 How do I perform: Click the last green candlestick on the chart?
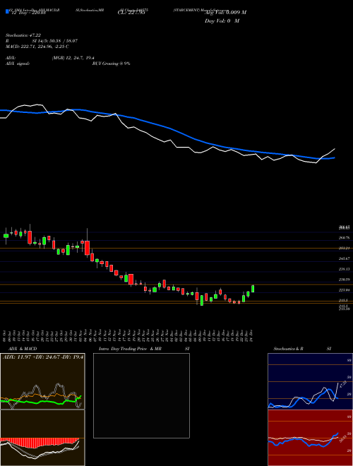[253, 289]
